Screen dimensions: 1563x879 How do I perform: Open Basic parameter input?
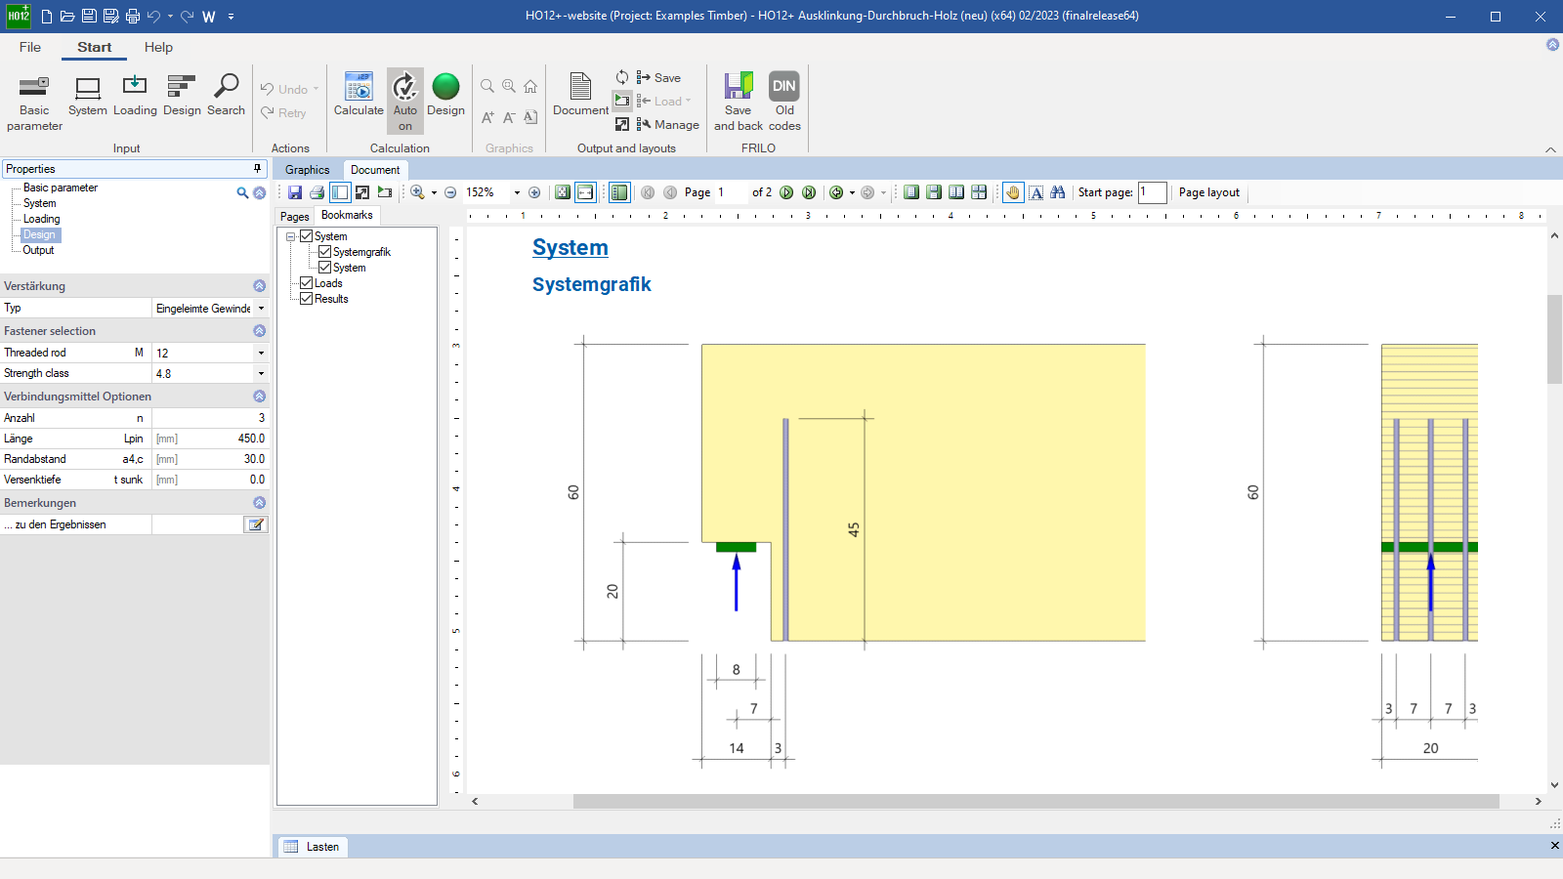(34, 103)
